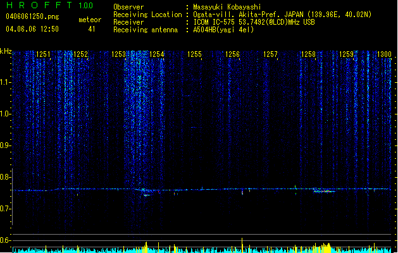Click the 1252 time marker
Viewport: 398px width, 253px height.
[x=81, y=54]
